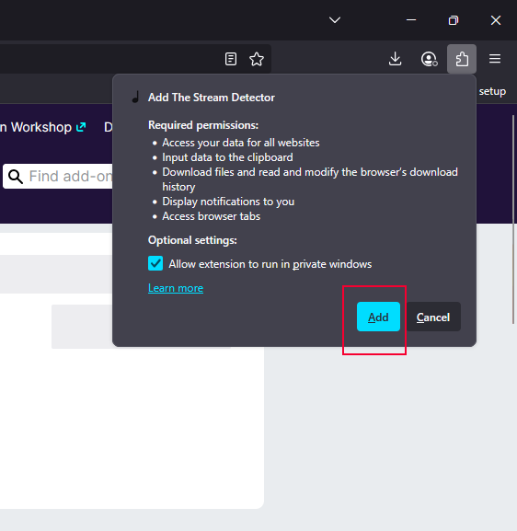The width and height of the screenshot is (517, 531).
Task: Select 'Access browser tabs' permission text
Action: [212, 216]
